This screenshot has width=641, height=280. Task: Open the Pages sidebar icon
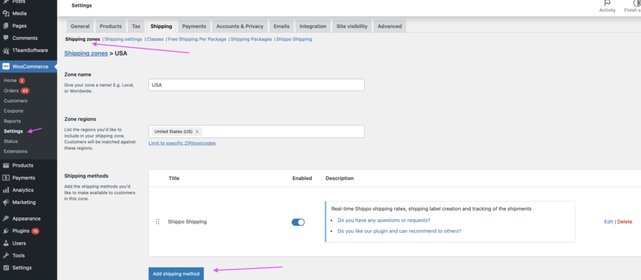pos(6,26)
